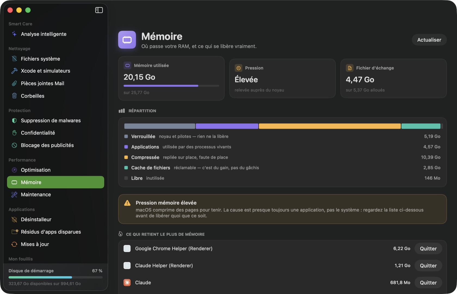
Task: Click the Fichier d'échange document icon
Action: pos(350,68)
